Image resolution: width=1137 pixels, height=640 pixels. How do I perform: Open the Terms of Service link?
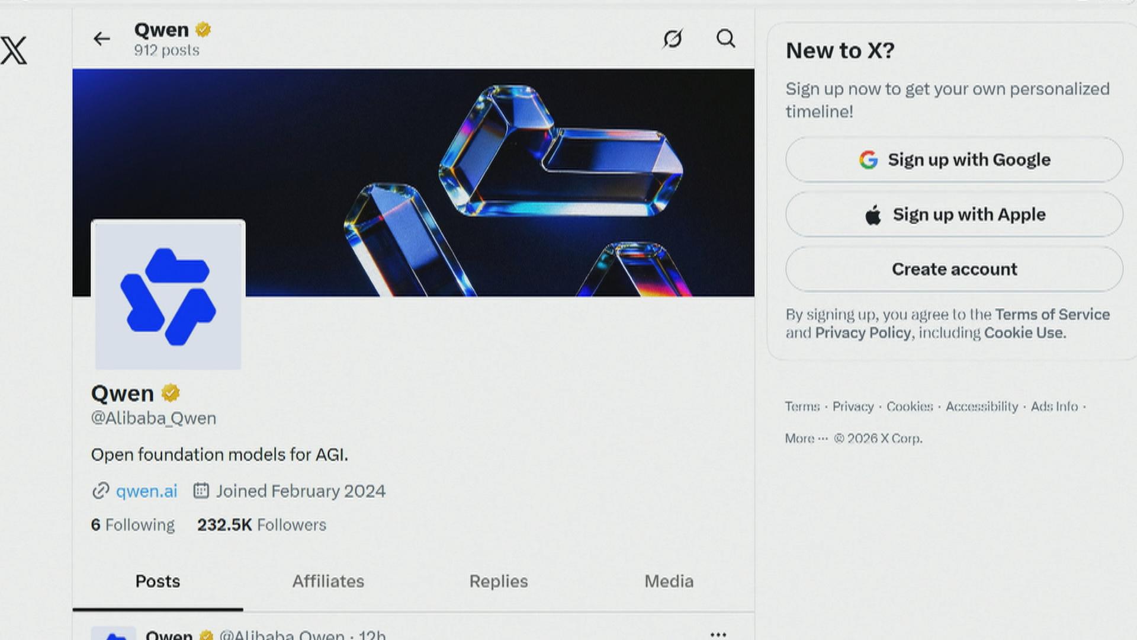(x=1052, y=315)
